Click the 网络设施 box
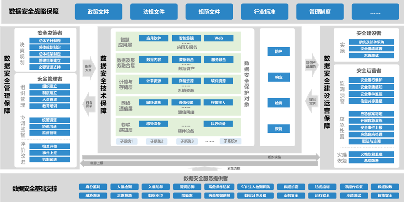The width and height of the screenshot is (404, 202). tap(153, 102)
